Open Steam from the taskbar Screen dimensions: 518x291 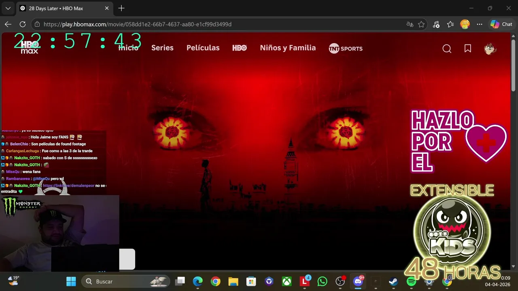tap(393, 281)
